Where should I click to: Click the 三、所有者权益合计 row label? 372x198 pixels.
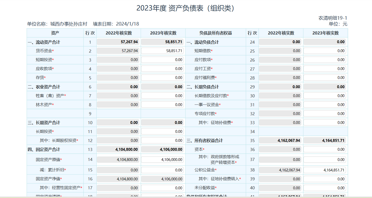pyautogui.click(x=205, y=141)
